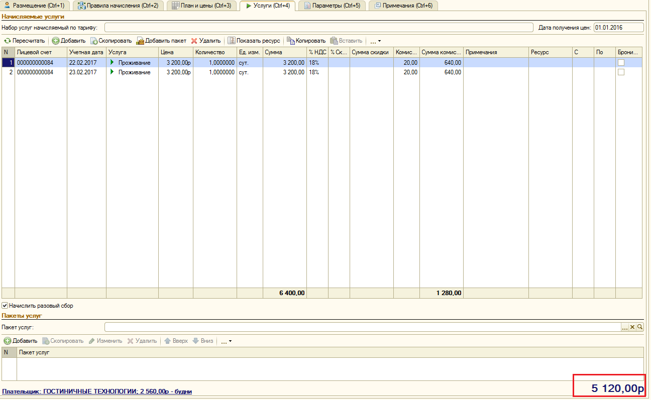This screenshot has height=400, width=651.
Task: Click Добавить in the packages toolbar
Action: click(21, 341)
